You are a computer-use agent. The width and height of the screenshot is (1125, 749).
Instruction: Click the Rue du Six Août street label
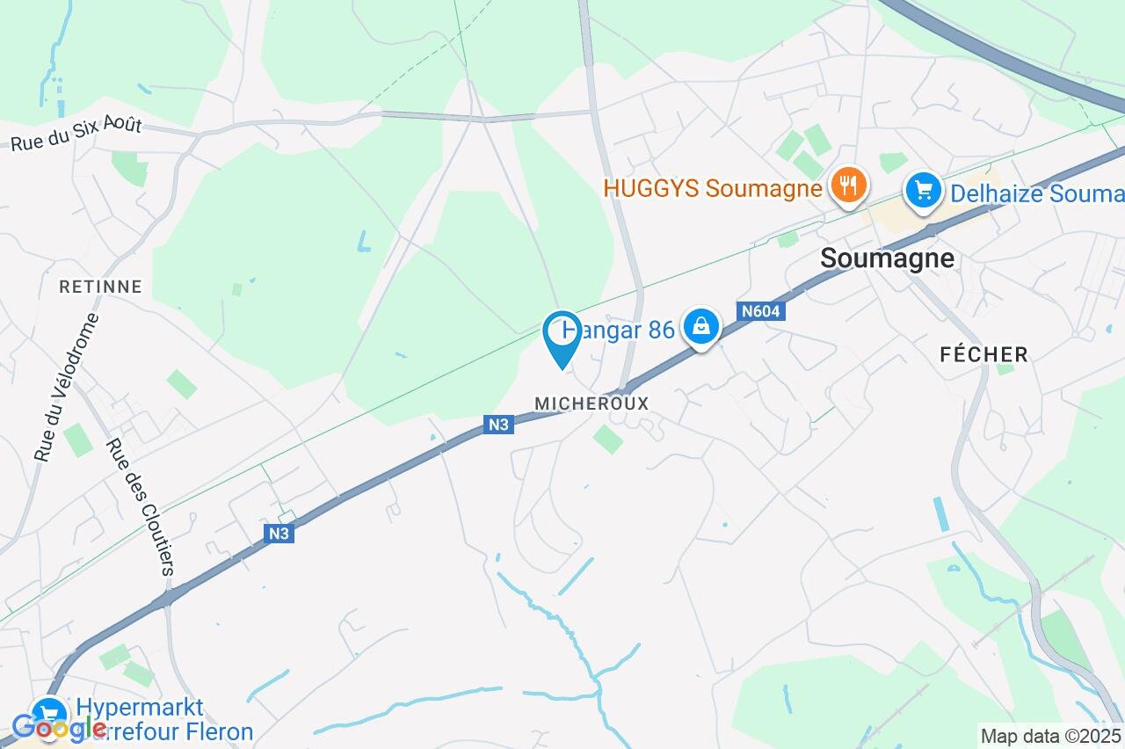click(76, 135)
